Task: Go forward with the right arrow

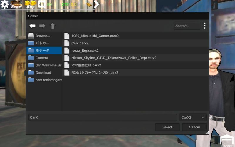Action: point(42,26)
